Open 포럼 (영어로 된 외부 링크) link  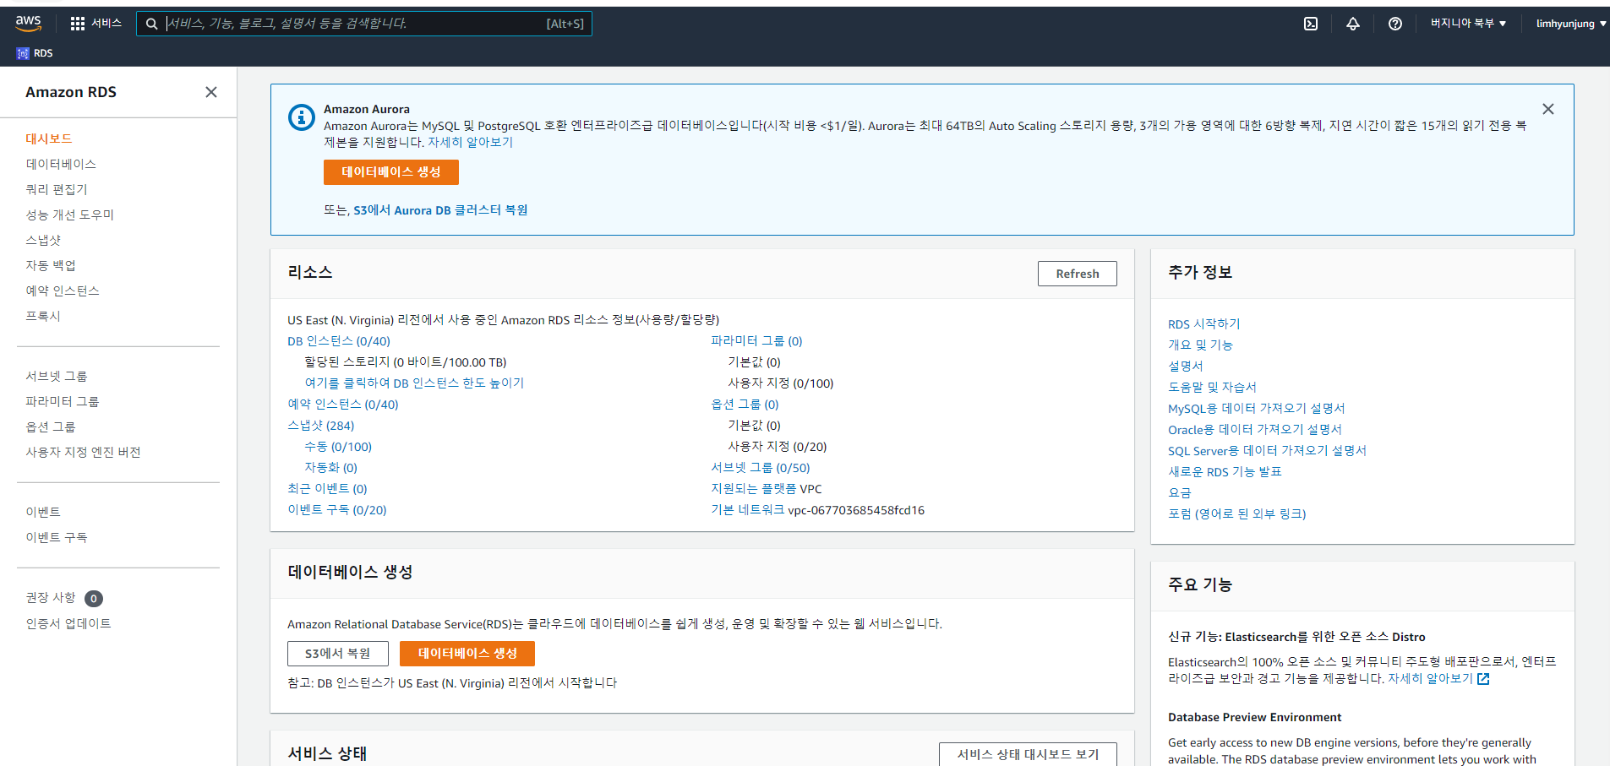[1237, 514]
